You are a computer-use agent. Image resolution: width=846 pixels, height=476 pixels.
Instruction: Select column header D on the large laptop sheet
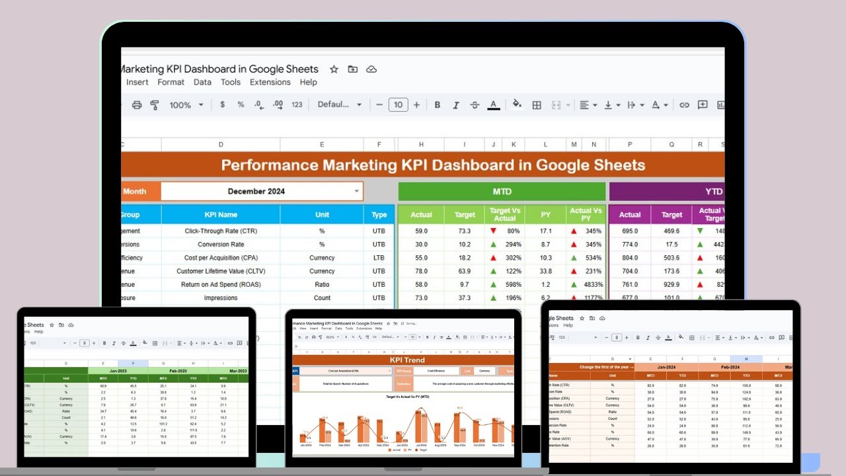point(221,145)
